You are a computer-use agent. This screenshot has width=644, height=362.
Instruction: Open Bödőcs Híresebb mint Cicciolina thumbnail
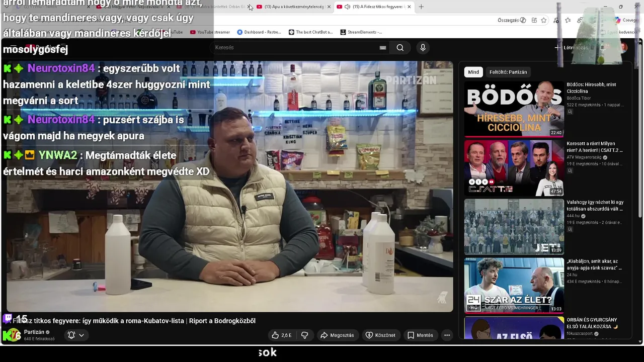(x=514, y=109)
